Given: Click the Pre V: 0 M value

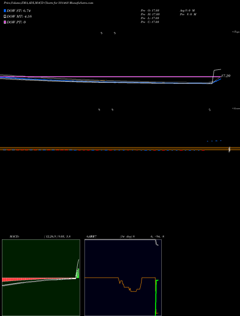Looking at the screenshot, I should pyautogui.click(x=188, y=14).
